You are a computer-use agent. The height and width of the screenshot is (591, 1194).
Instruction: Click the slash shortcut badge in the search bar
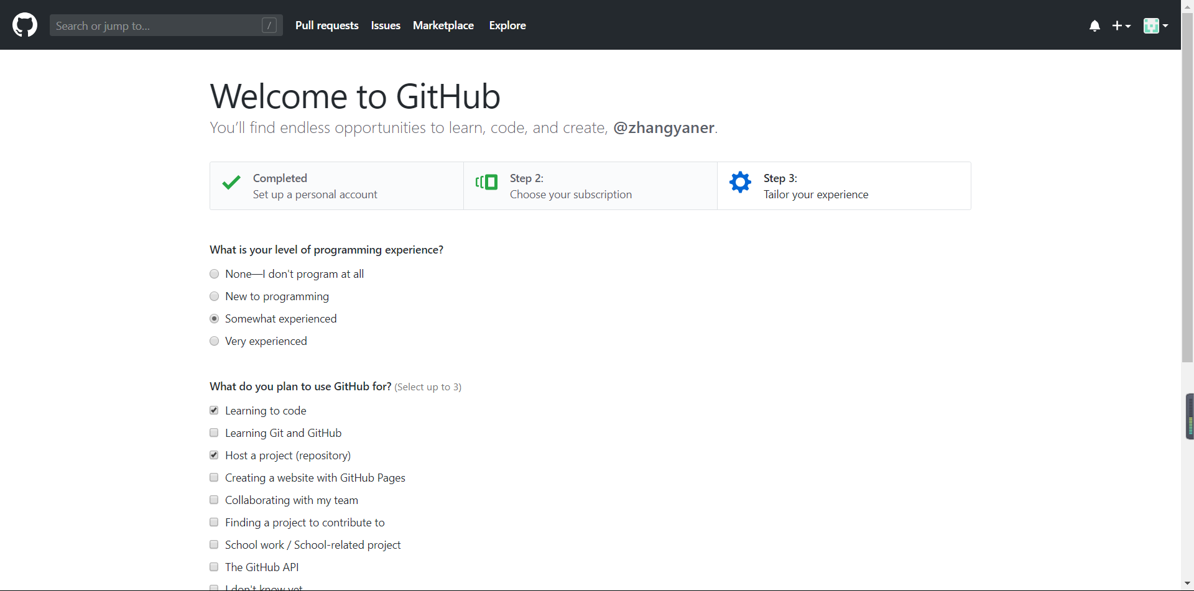pyautogui.click(x=269, y=25)
